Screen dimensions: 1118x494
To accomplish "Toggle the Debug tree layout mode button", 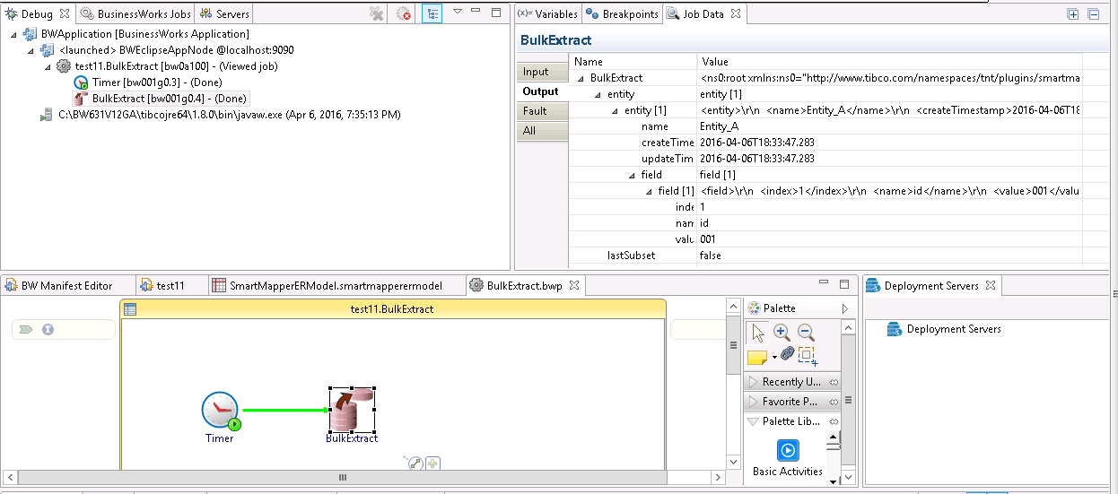I will coord(432,13).
